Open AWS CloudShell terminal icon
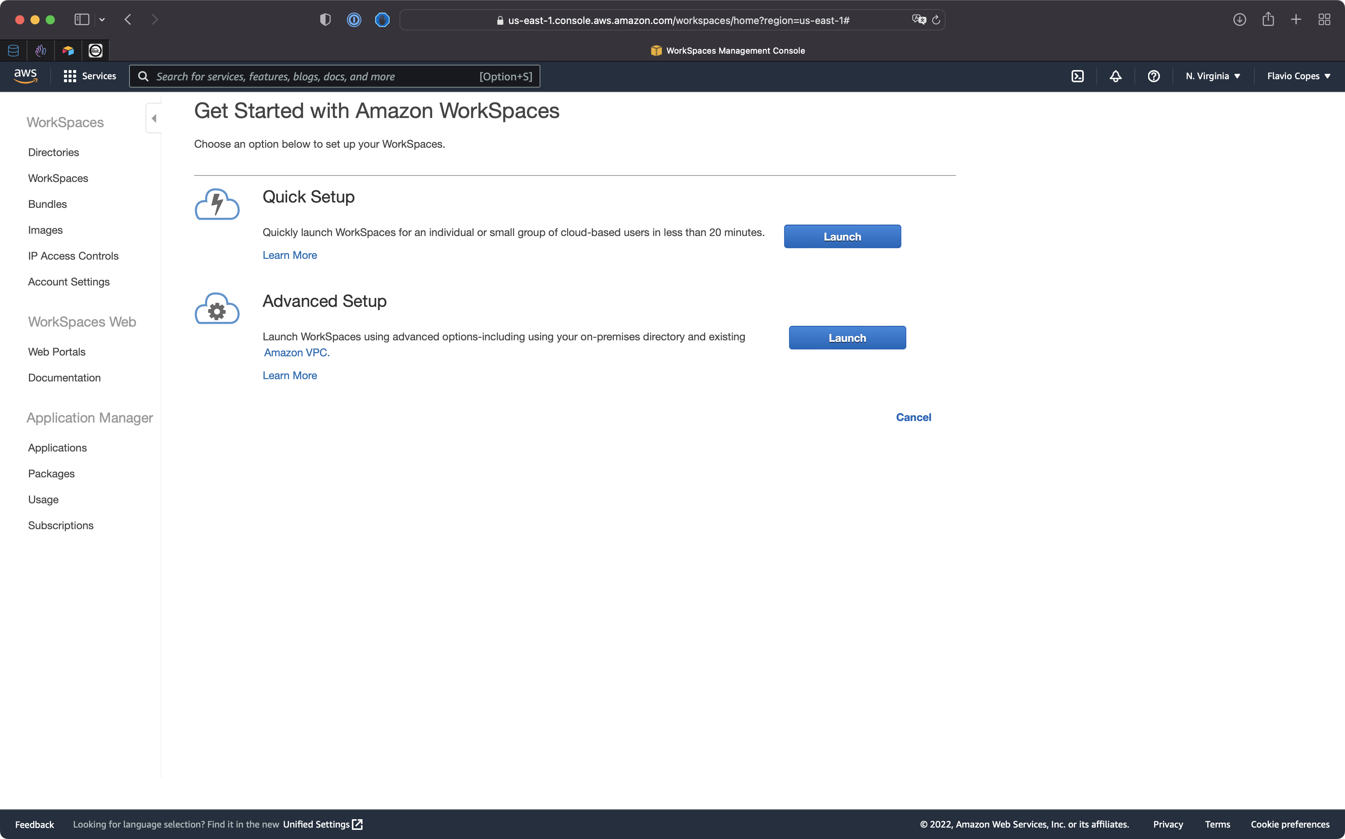 (x=1077, y=76)
